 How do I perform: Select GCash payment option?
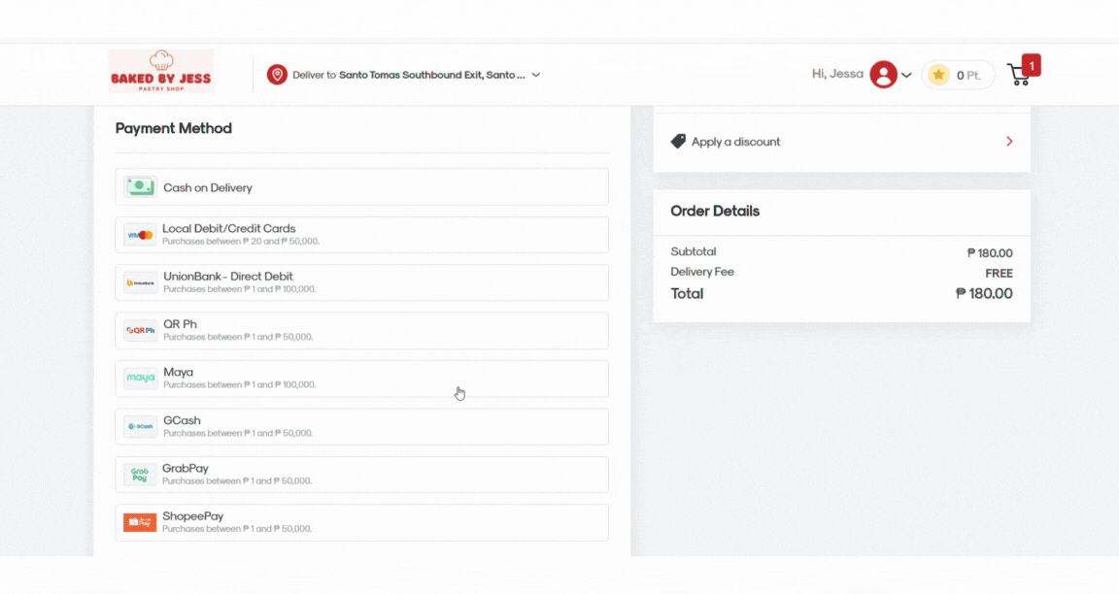click(x=361, y=426)
